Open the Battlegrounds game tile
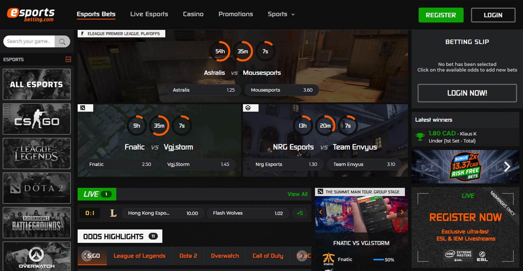Screen dimensions: 523x271 (x=37, y=223)
